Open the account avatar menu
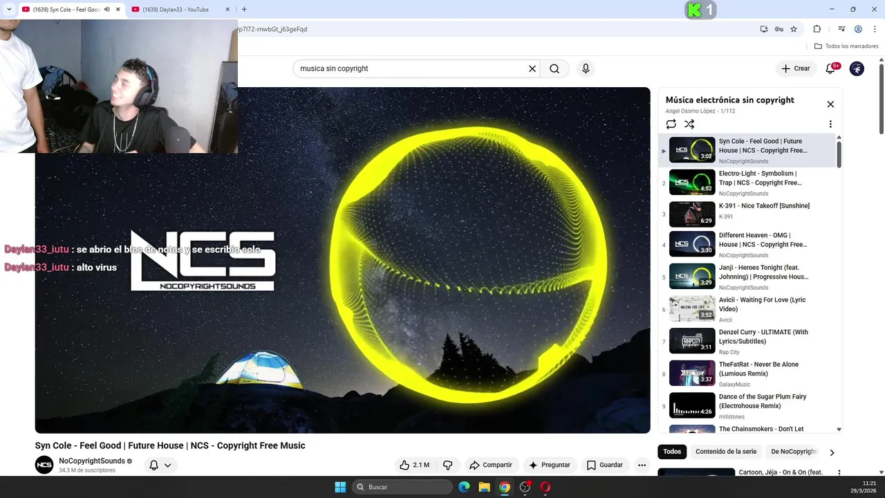Image resolution: width=885 pixels, height=498 pixels. coord(857,68)
